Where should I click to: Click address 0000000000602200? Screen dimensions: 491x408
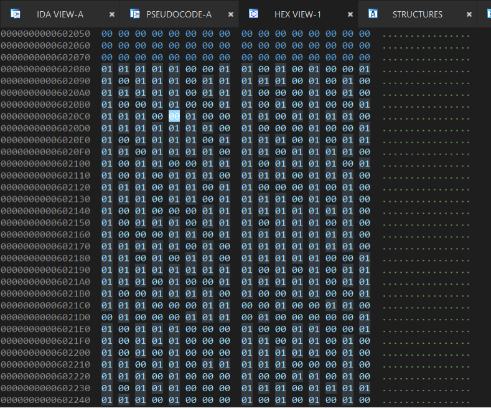pos(45,353)
